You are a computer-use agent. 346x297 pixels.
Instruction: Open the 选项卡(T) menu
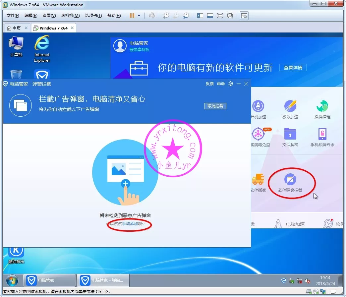93,16
